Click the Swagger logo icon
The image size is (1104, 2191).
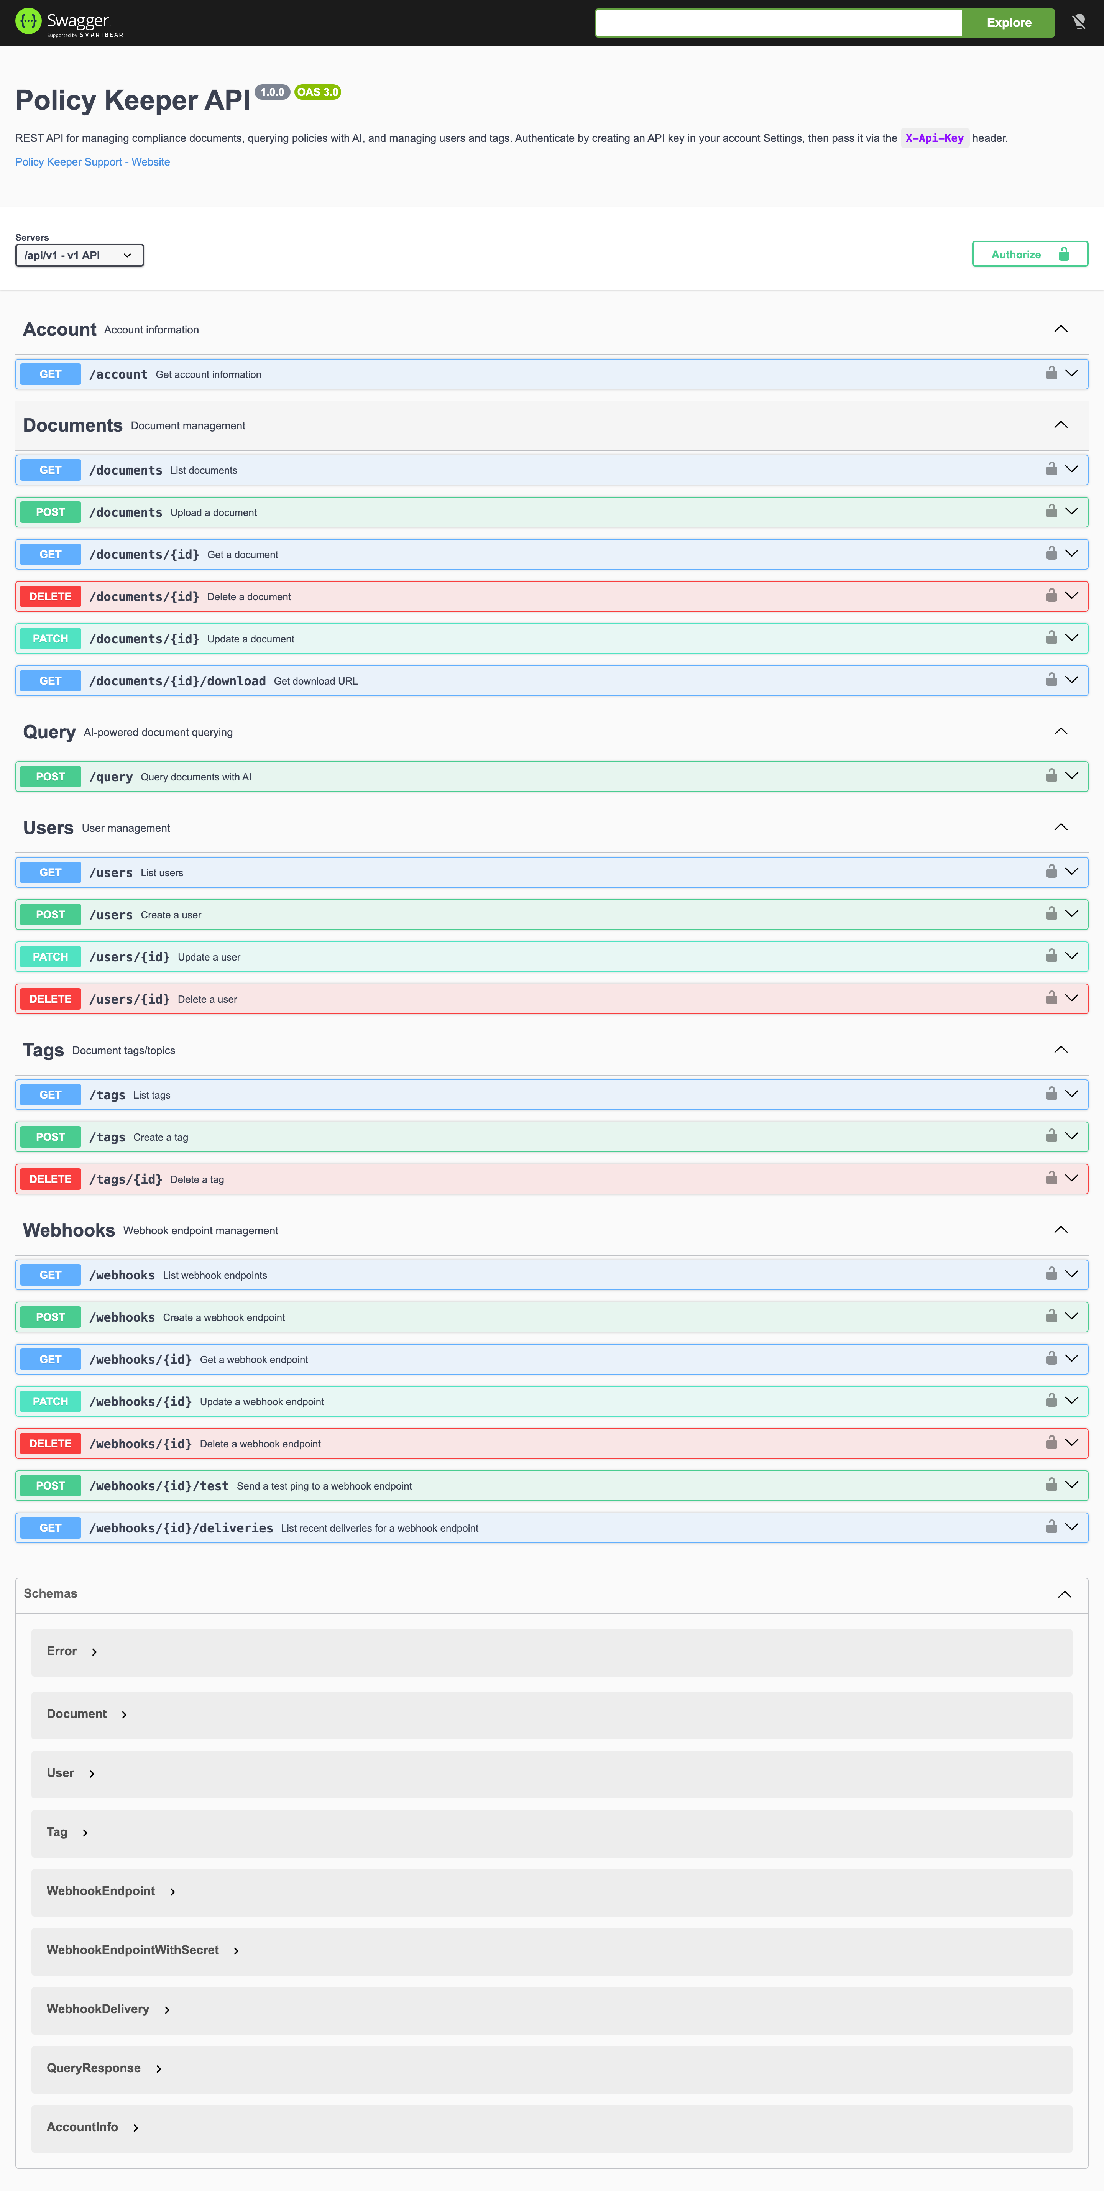point(28,21)
